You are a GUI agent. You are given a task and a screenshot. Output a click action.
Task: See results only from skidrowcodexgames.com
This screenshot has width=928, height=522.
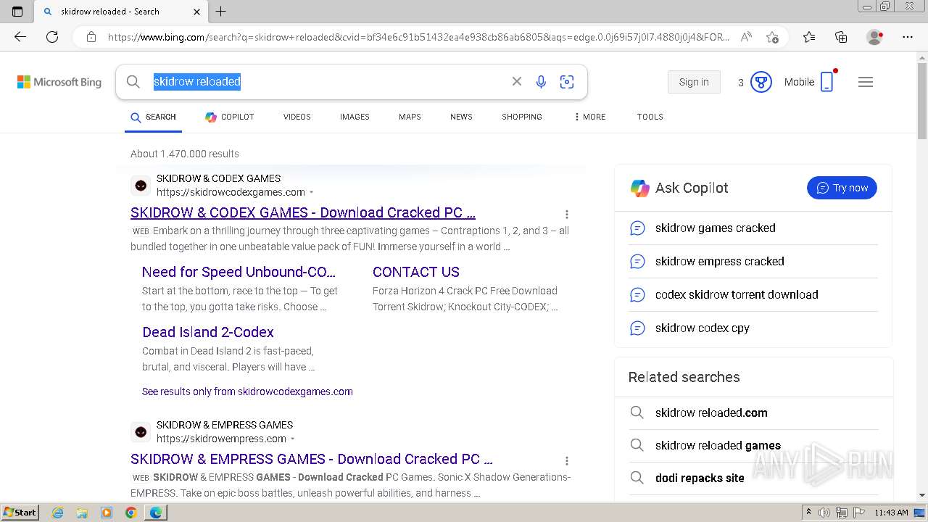click(x=247, y=391)
